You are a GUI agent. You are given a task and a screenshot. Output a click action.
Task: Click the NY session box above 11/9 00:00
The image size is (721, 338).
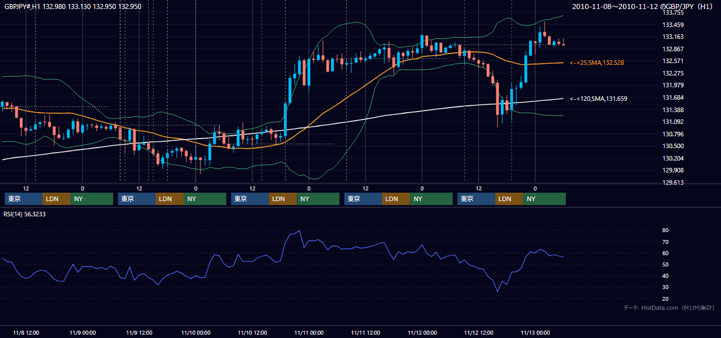coord(92,199)
